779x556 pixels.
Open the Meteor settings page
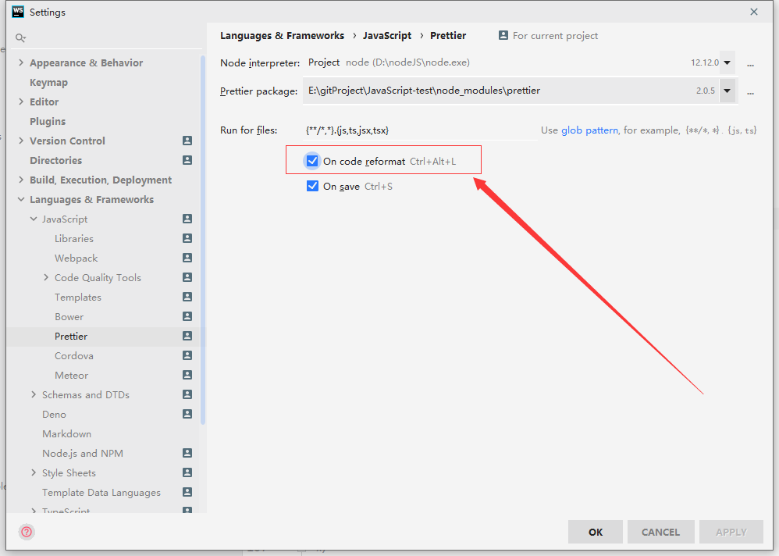[72, 375]
